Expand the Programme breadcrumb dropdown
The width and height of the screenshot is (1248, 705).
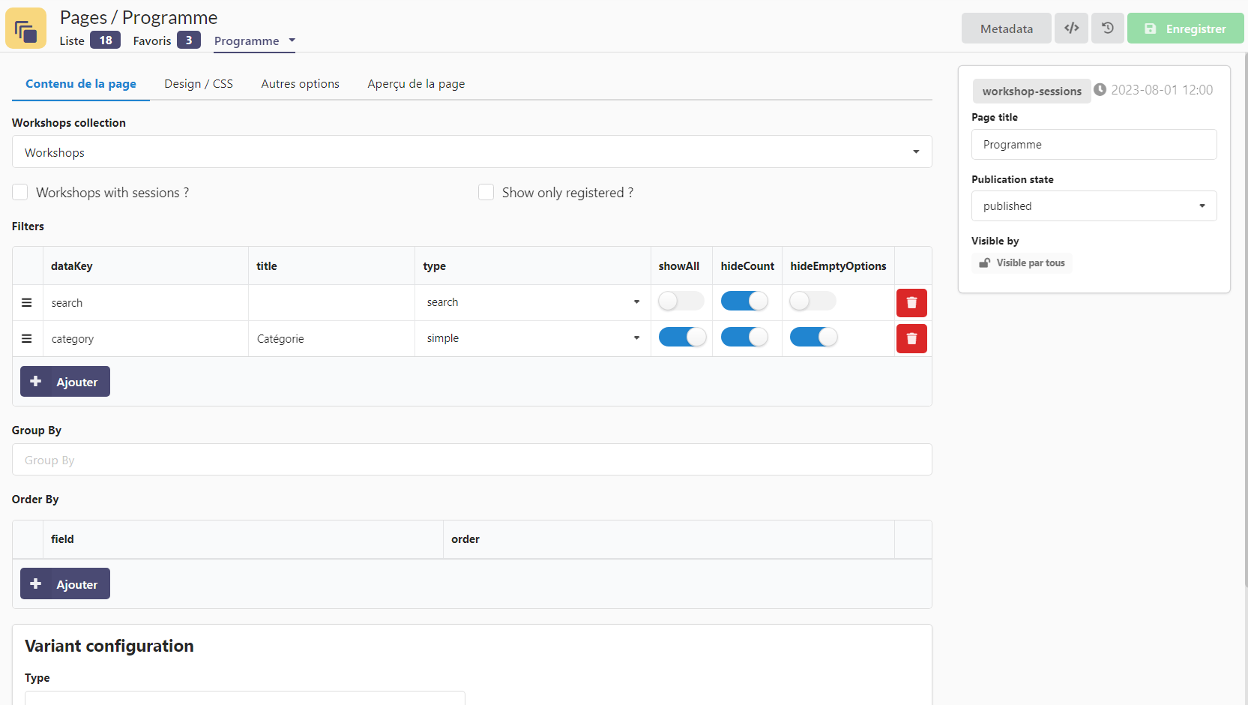tap(254, 41)
